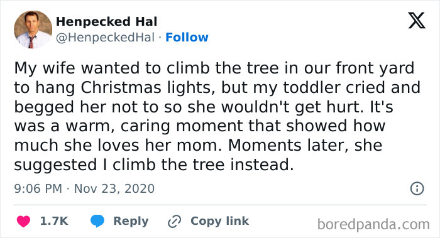Click the blue reply speech bubble icon
This screenshot has height=238, width=440.
click(97, 221)
